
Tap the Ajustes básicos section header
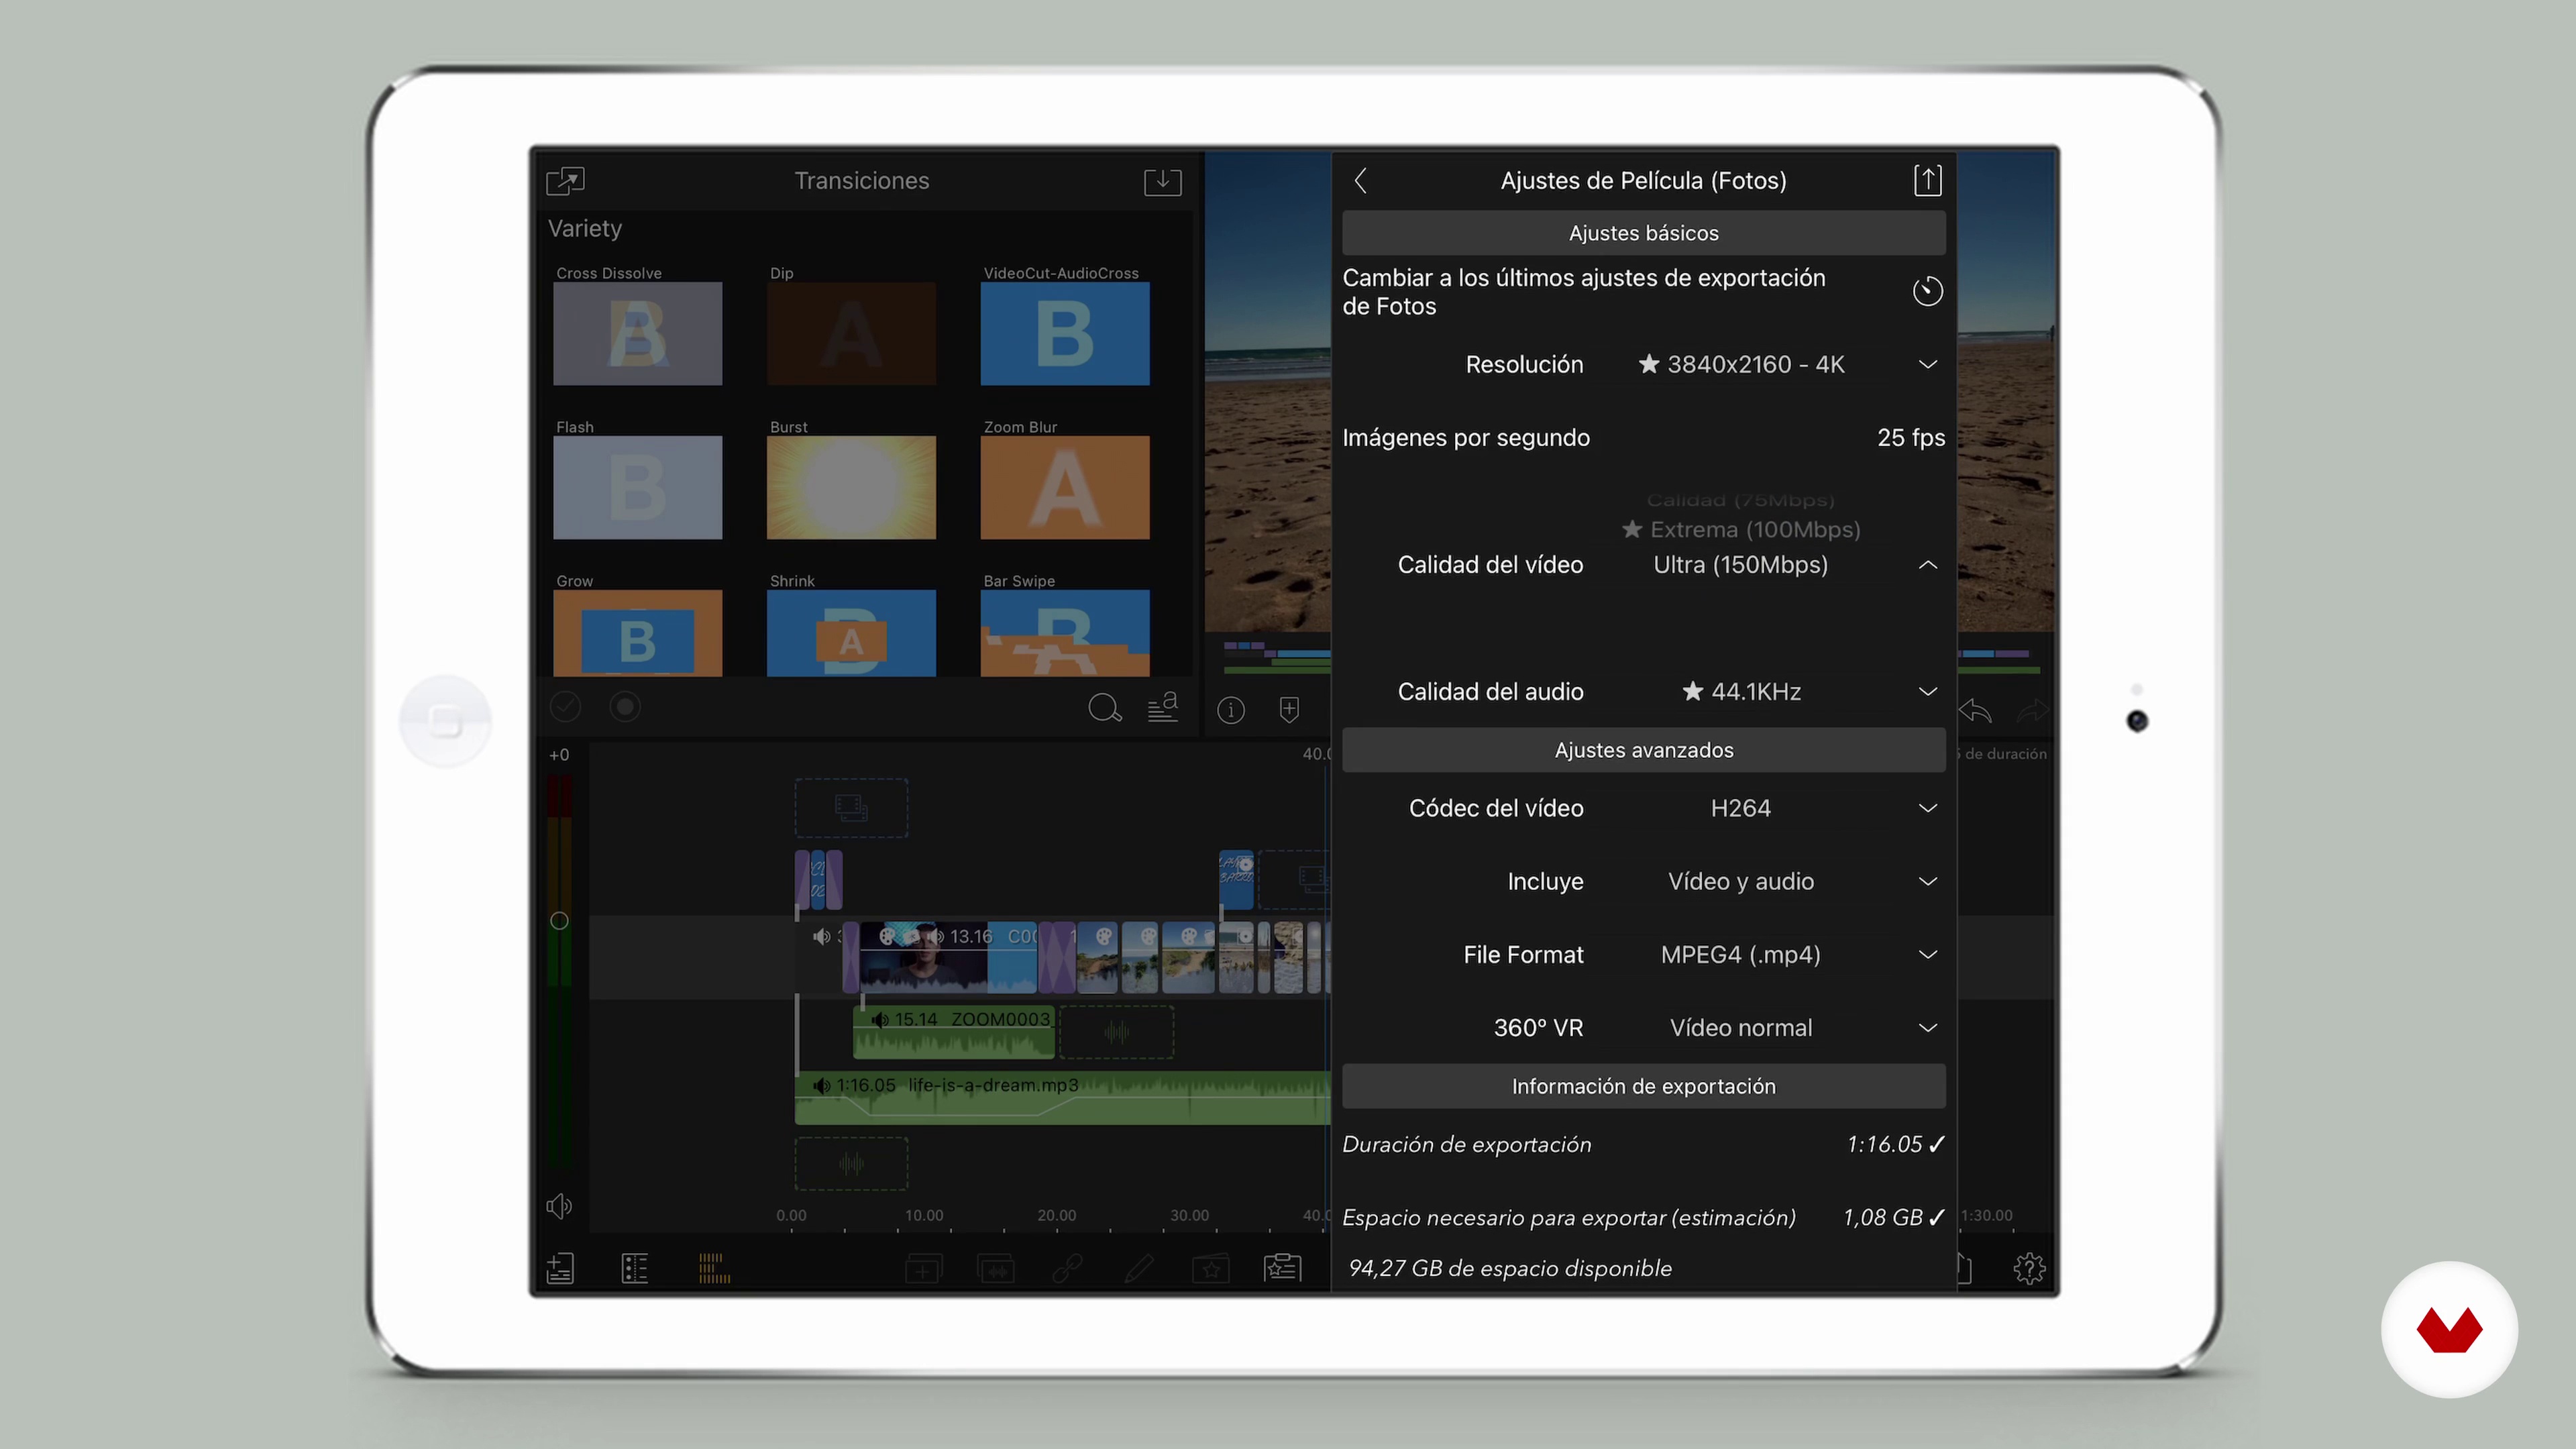(x=1643, y=233)
